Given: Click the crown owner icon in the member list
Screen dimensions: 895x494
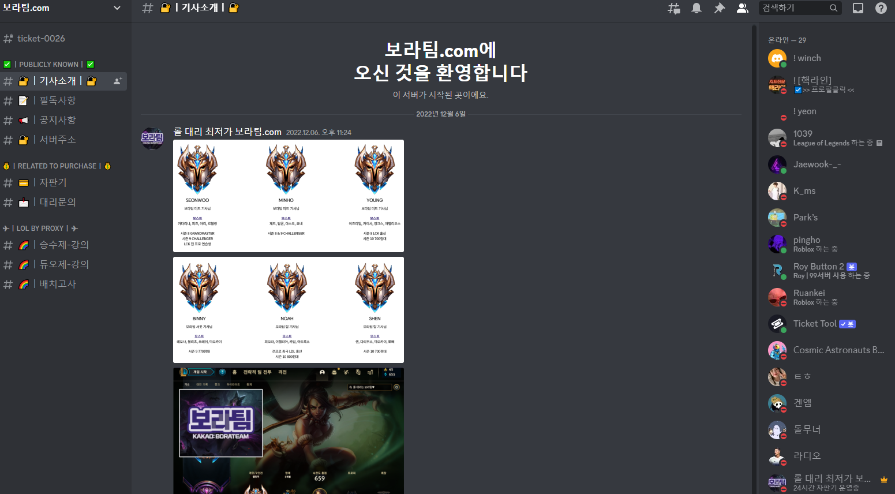Looking at the screenshot, I should 883,480.
